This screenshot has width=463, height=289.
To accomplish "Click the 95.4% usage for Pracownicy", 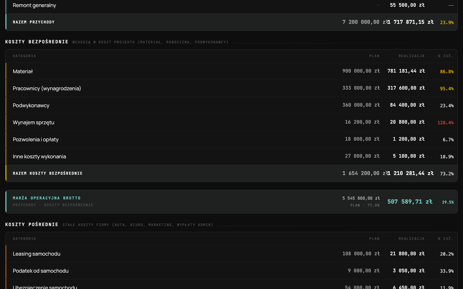I will (447, 89).
